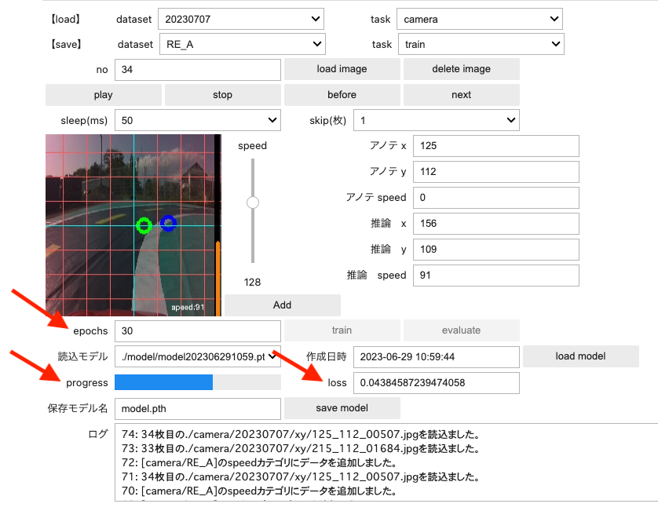Open the load dataset dropdown showing 20230707
This screenshot has width=658, height=511.
pos(241,19)
